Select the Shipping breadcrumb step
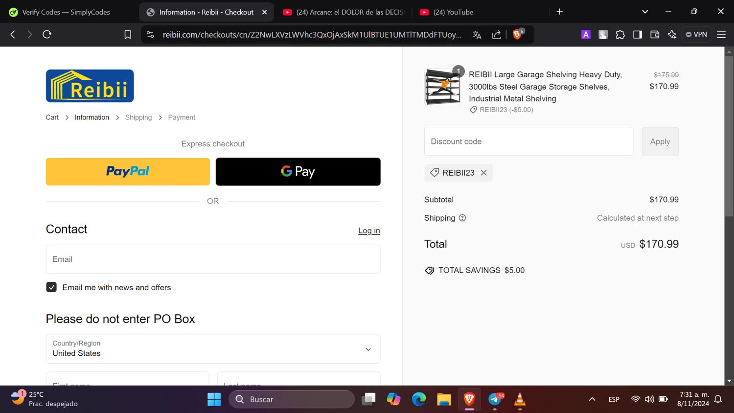This screenshot has width=734, height=413. [138, 117]
